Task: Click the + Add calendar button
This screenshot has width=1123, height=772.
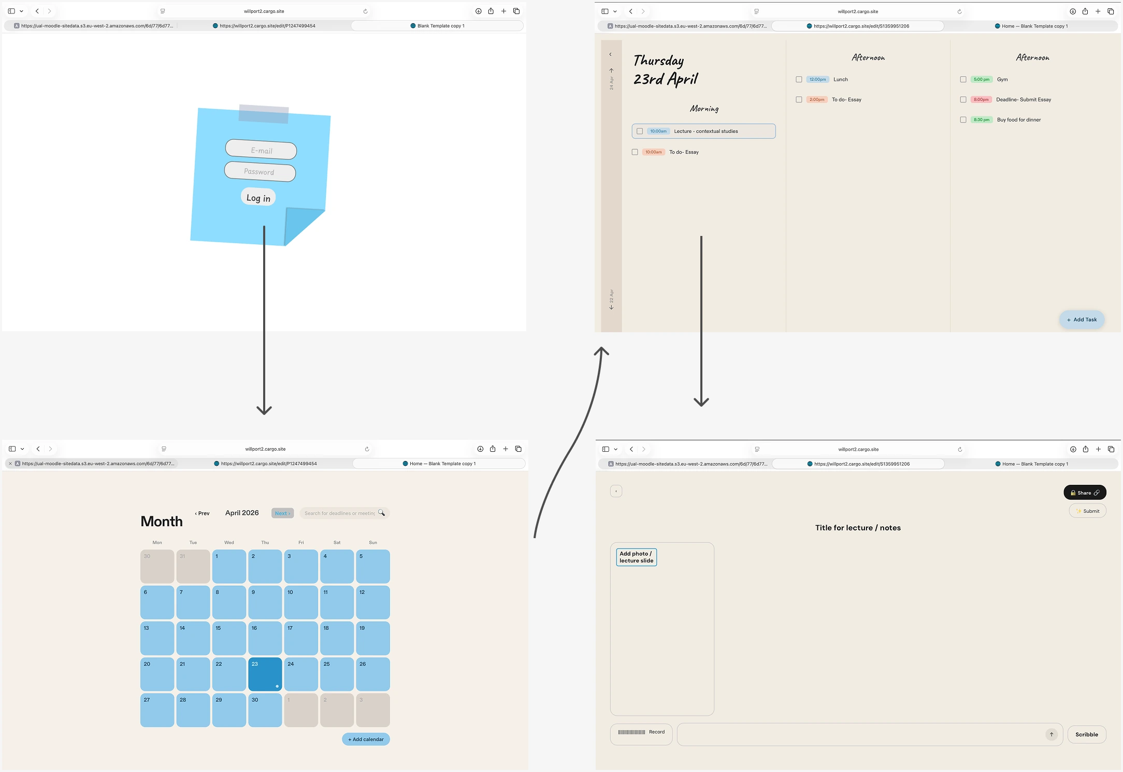Action: click(366, 739)
